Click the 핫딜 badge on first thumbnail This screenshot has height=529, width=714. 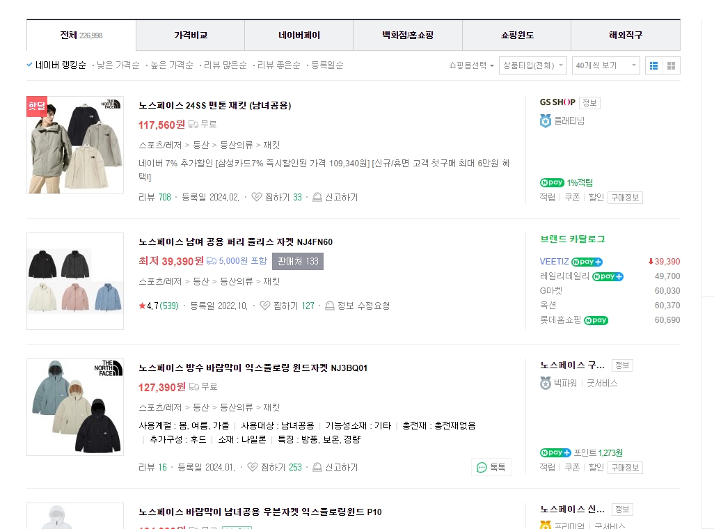click(37, 106)
